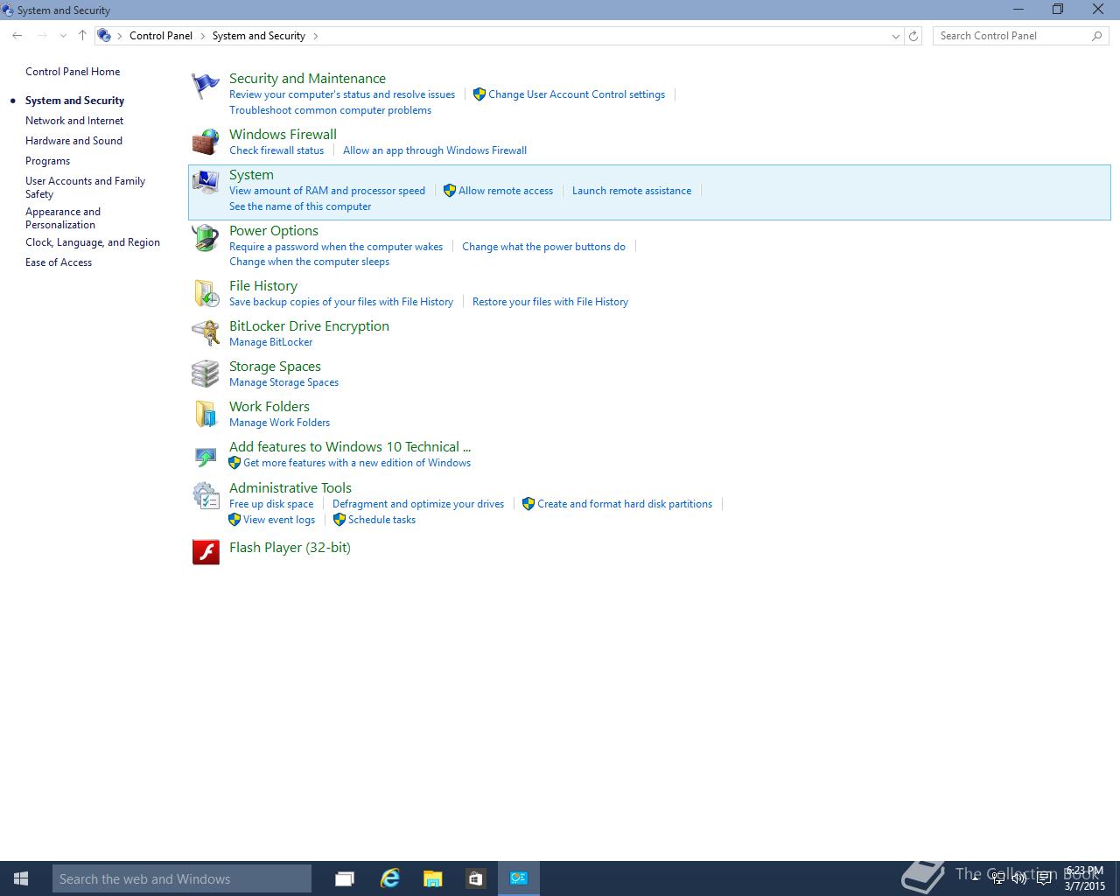The height and width of the screenshot is (896, 1120).
Task: Click Manage Storage Spaces link
Action: point(283,382)
